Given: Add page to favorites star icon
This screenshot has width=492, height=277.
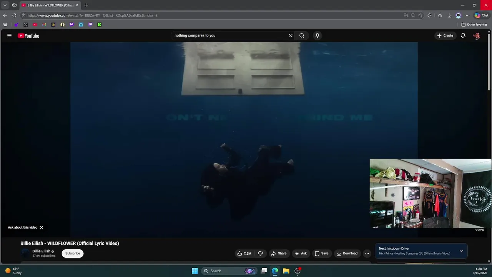Looking at the screenshot, I should click(x=420, y=15).
